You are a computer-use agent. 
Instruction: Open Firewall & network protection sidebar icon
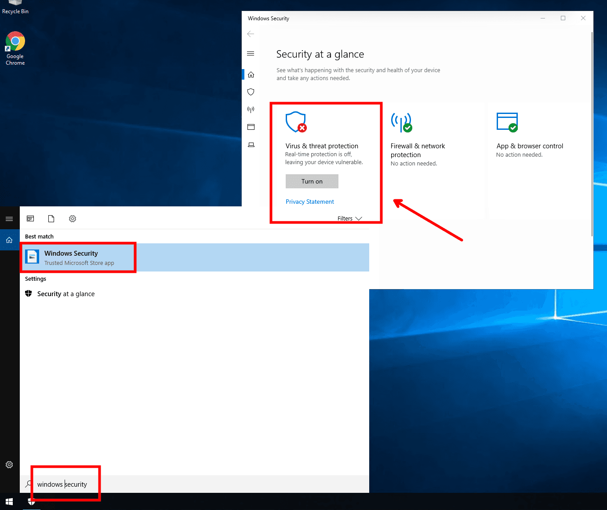(251, 110)
